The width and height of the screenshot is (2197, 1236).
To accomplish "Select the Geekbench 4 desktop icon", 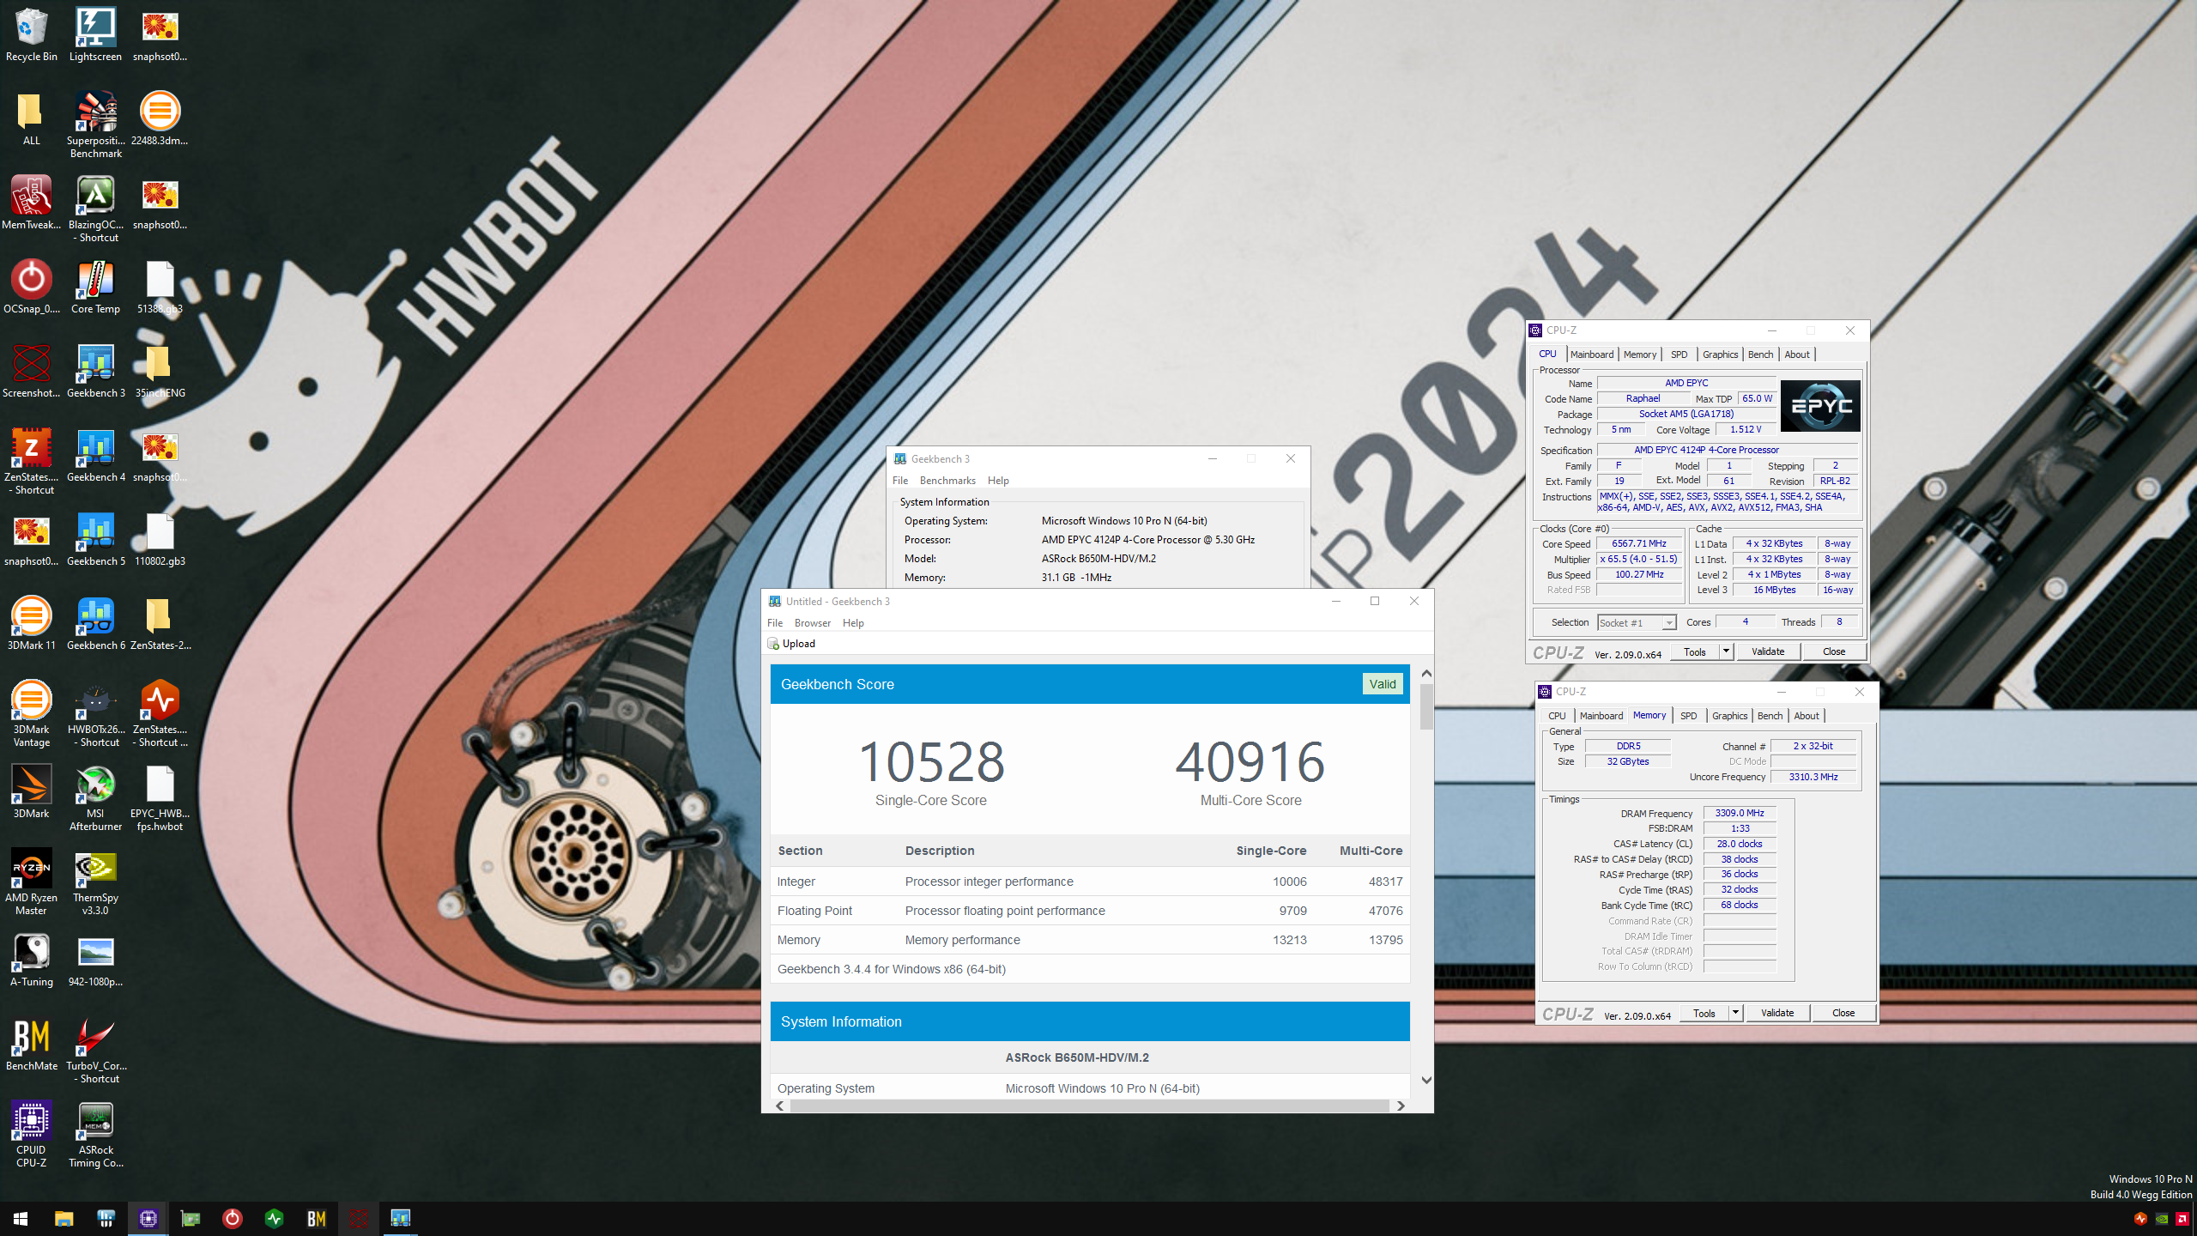I will point(95,456).
